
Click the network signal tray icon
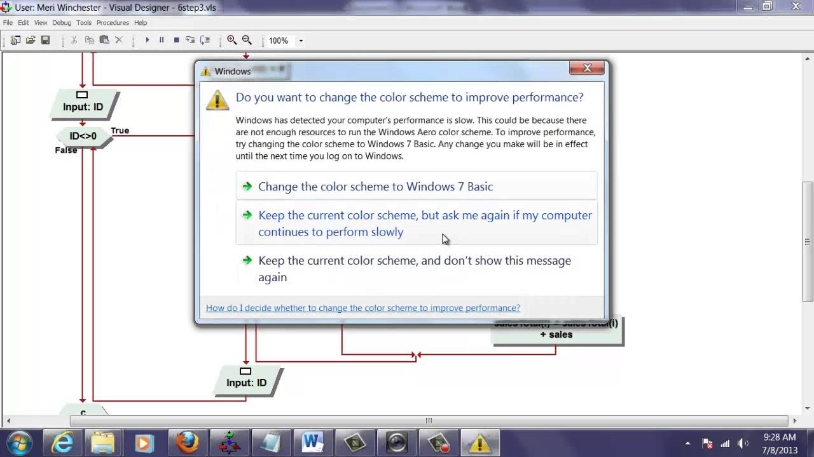click(x=725, y=444)
